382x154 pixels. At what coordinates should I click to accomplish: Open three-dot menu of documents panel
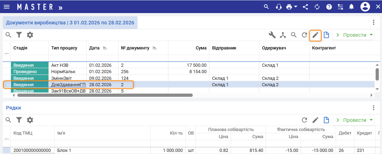374,22
